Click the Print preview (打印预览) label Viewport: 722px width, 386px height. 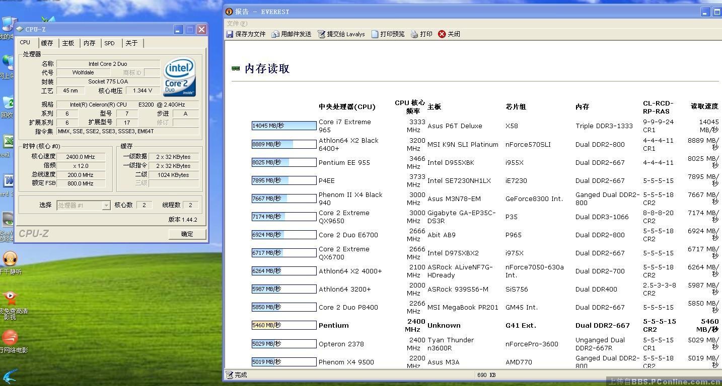click(x=392, y=34)
